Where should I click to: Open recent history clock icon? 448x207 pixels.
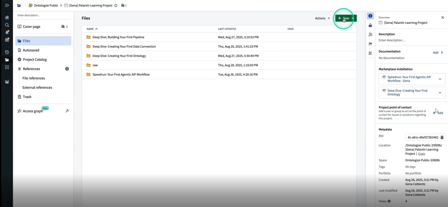point(7,52)
